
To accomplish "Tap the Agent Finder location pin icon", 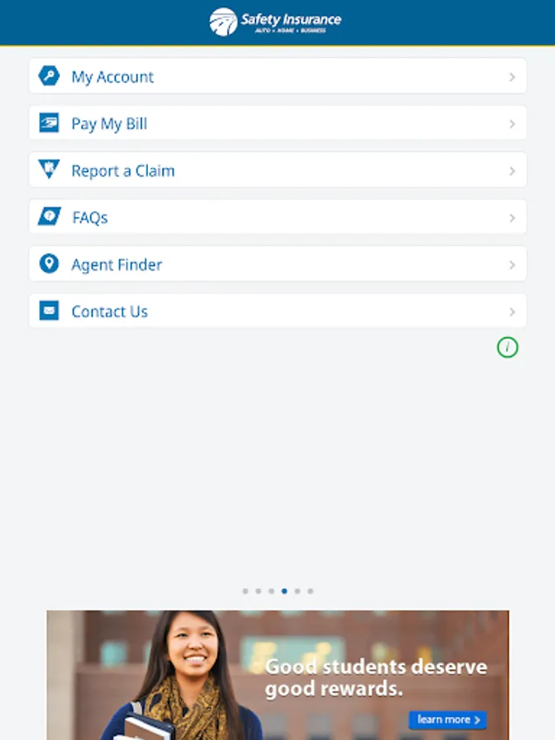I will coord(49,263).
